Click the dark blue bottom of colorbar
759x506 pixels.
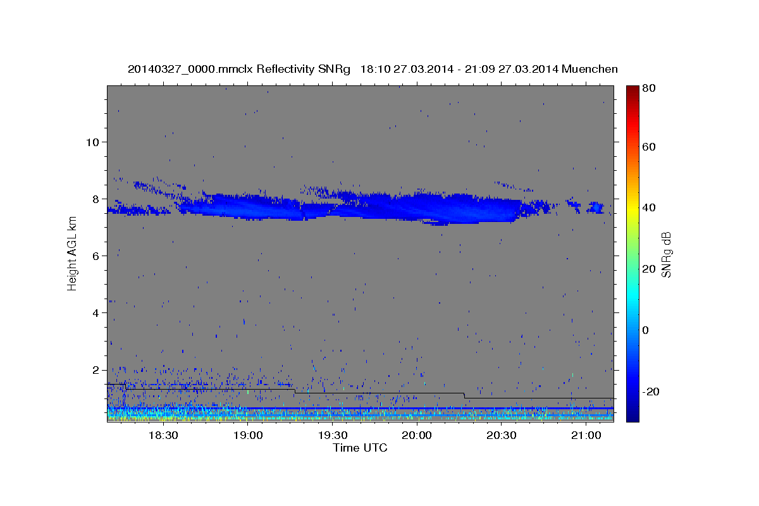point(632,417)
